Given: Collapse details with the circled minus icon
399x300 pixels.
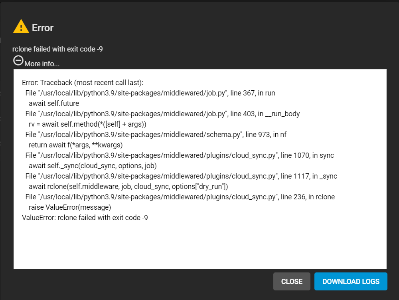Looking at the screenshot, I should (x=18, y=61).
